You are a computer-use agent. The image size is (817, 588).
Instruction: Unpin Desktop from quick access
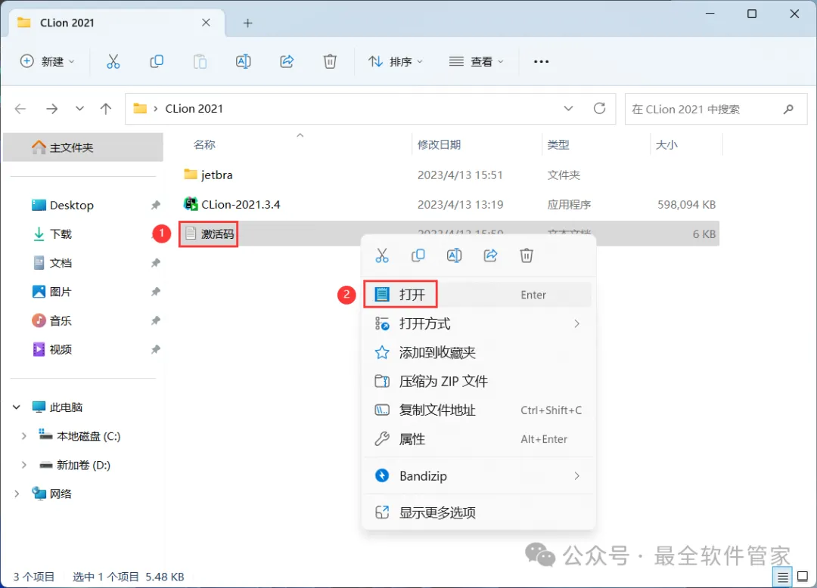[x=155, y=205]
